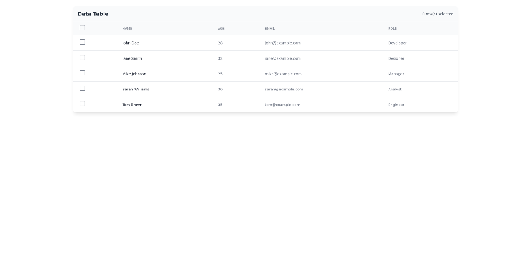Click the sarah@example.com email address
The height and width of the screenshot is (278, 531).
point(284,89)
